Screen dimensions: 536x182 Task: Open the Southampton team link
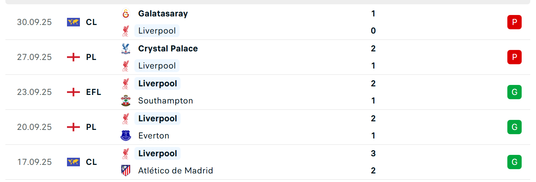pyautogui.click(x=166, y=101)
